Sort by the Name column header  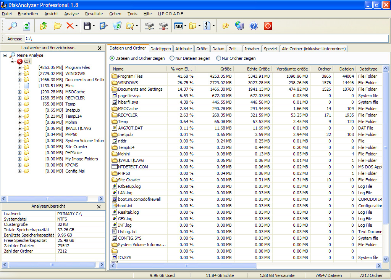tap(138, 69)
